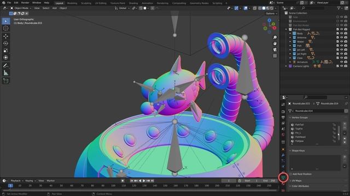Hide the Fish object in viewport
Viewport: 350px width, 196px height.
point(341,46)
